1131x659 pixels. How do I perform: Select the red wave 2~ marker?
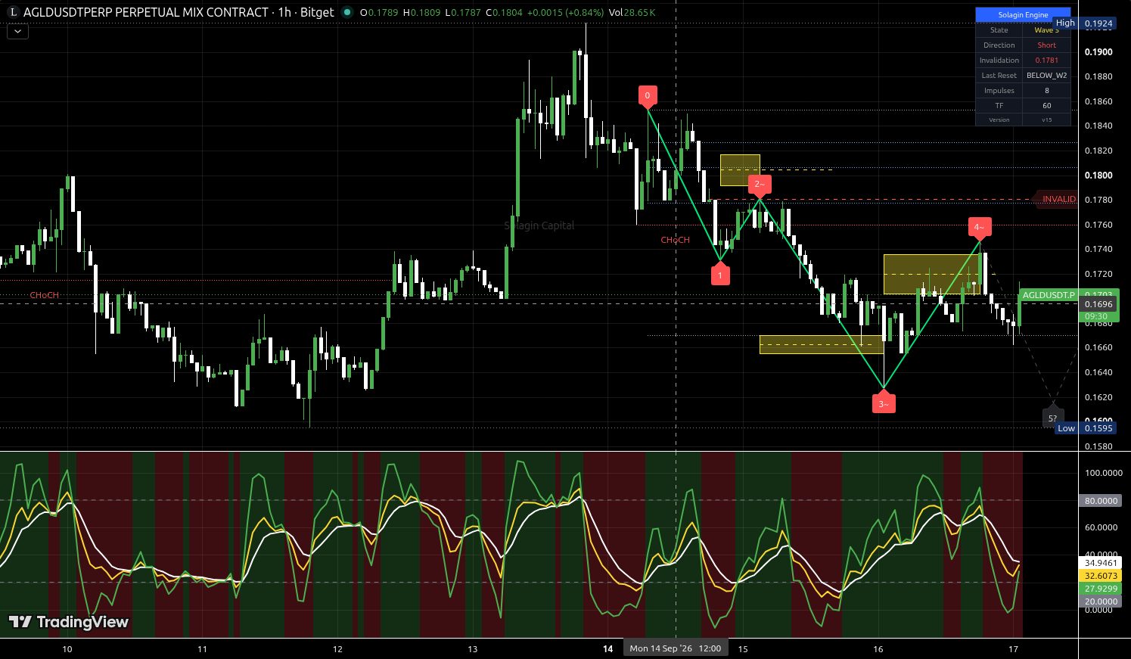point(760,184)
